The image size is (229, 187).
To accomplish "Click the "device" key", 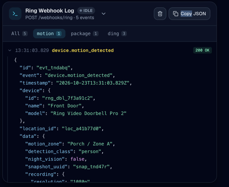I will pos(31,91).
